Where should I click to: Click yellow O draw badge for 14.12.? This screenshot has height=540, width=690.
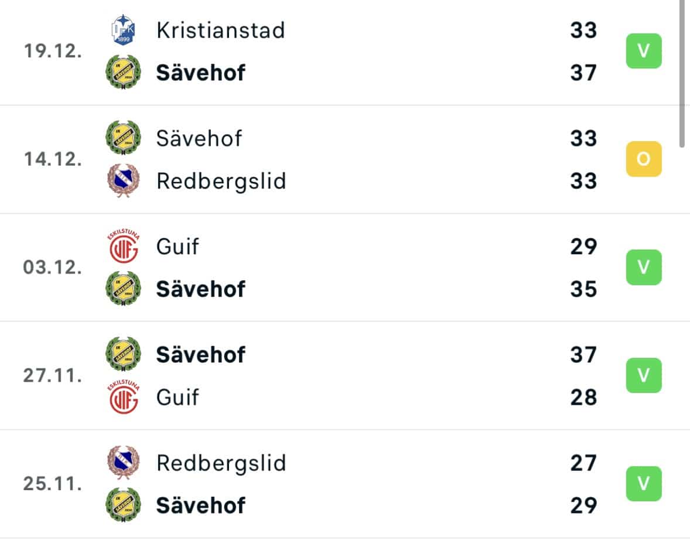(644, 159)
